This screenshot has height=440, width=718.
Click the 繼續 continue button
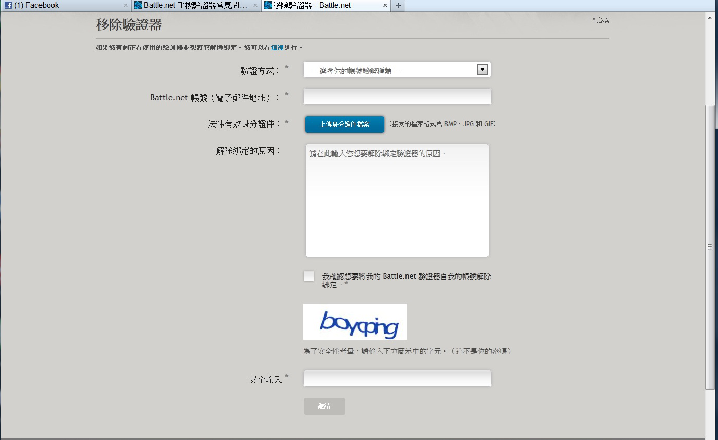[x=324, y=406]
